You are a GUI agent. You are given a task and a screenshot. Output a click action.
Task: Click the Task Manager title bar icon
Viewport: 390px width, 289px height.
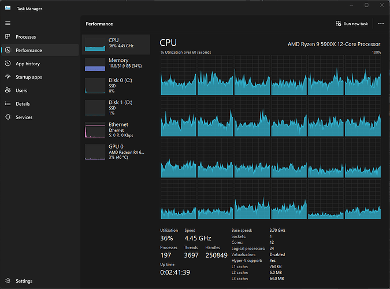click(8, 8)
